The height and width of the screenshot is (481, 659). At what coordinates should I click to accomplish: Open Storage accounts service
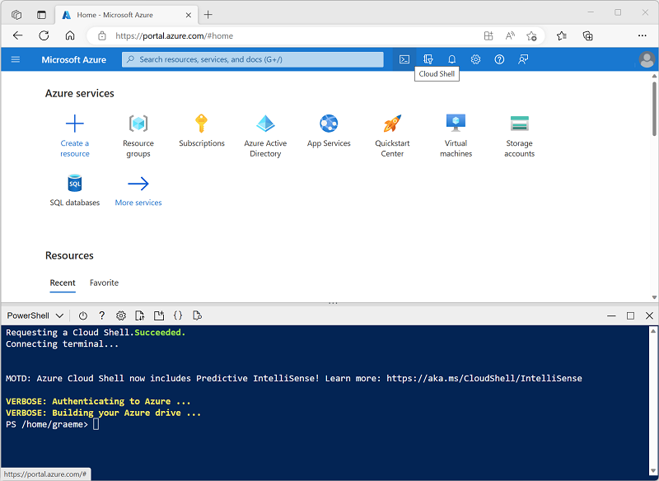tap(519, 124)
